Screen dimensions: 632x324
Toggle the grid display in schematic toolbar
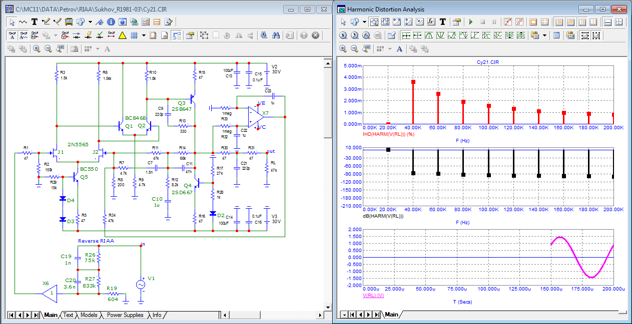(134, 35)
